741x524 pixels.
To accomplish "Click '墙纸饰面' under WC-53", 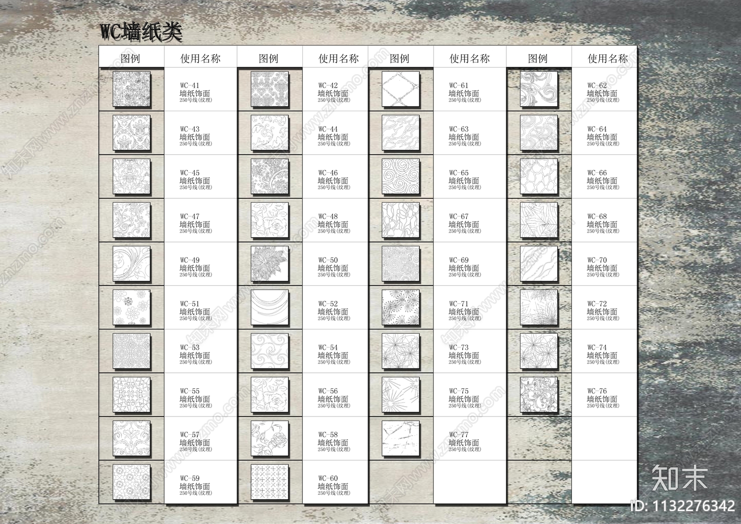I will coord(195,355).
